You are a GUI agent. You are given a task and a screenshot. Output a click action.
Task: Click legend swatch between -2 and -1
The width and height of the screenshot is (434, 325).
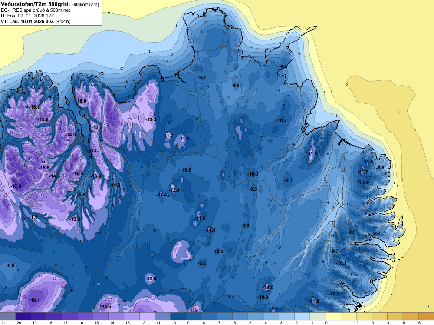[302, 316]
